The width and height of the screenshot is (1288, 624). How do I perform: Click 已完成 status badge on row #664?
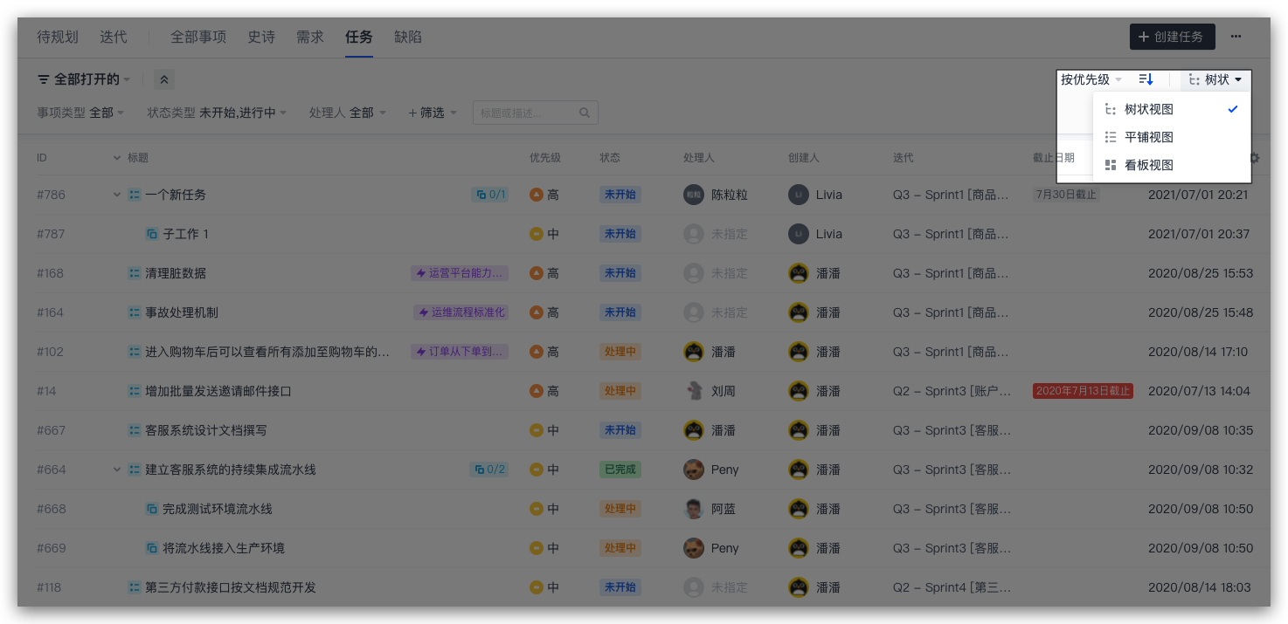(620, 470)
